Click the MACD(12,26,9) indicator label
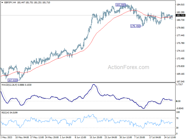 [9, 85]
